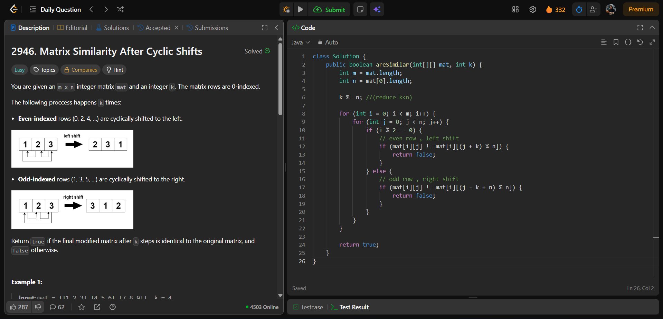Open the settings gear icon
663x319 pixels.
click(532, 9)
